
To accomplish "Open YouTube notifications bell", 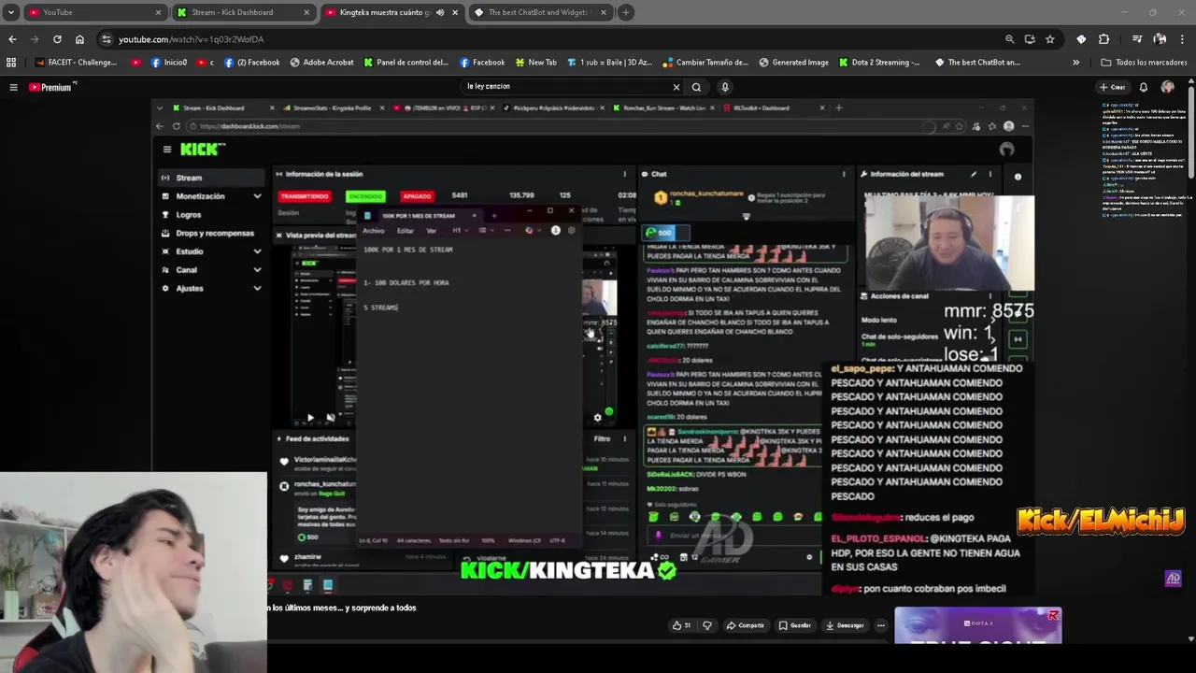I will [1143, 87].
